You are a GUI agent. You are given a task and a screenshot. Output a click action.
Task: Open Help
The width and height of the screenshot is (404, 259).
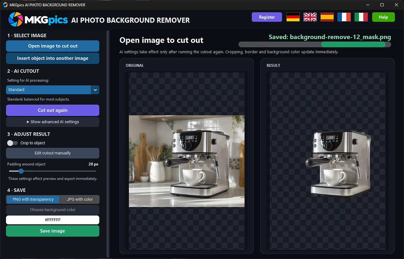point(383,17)
